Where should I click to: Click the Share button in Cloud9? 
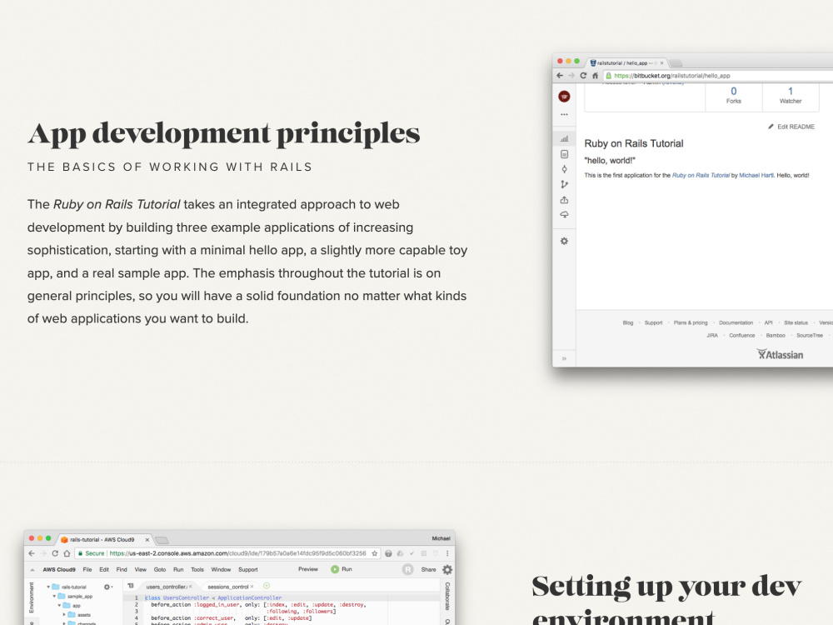point(428,569)
